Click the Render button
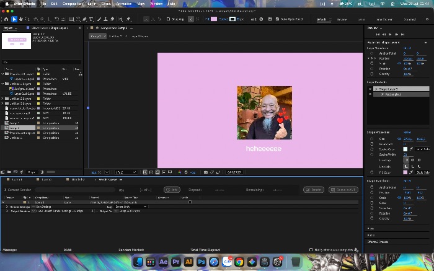Viewport: 434px width, 271px height. (314, 190)
